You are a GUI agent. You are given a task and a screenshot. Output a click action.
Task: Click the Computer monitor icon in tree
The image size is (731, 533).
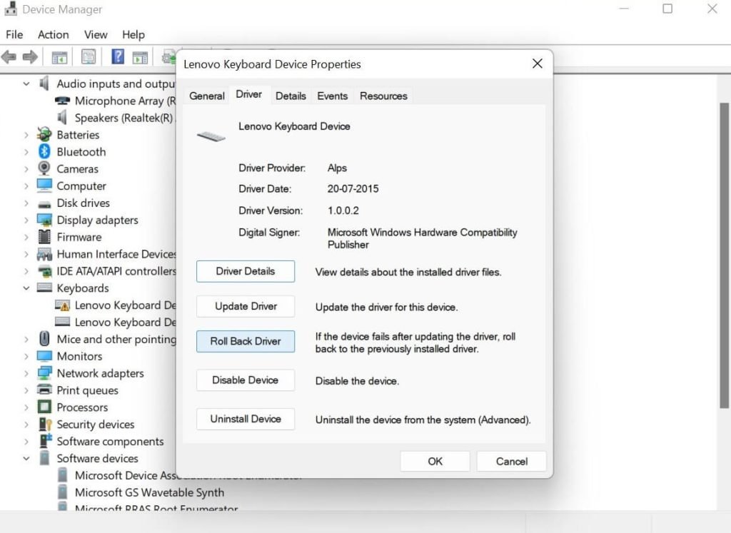coord(44,186)
